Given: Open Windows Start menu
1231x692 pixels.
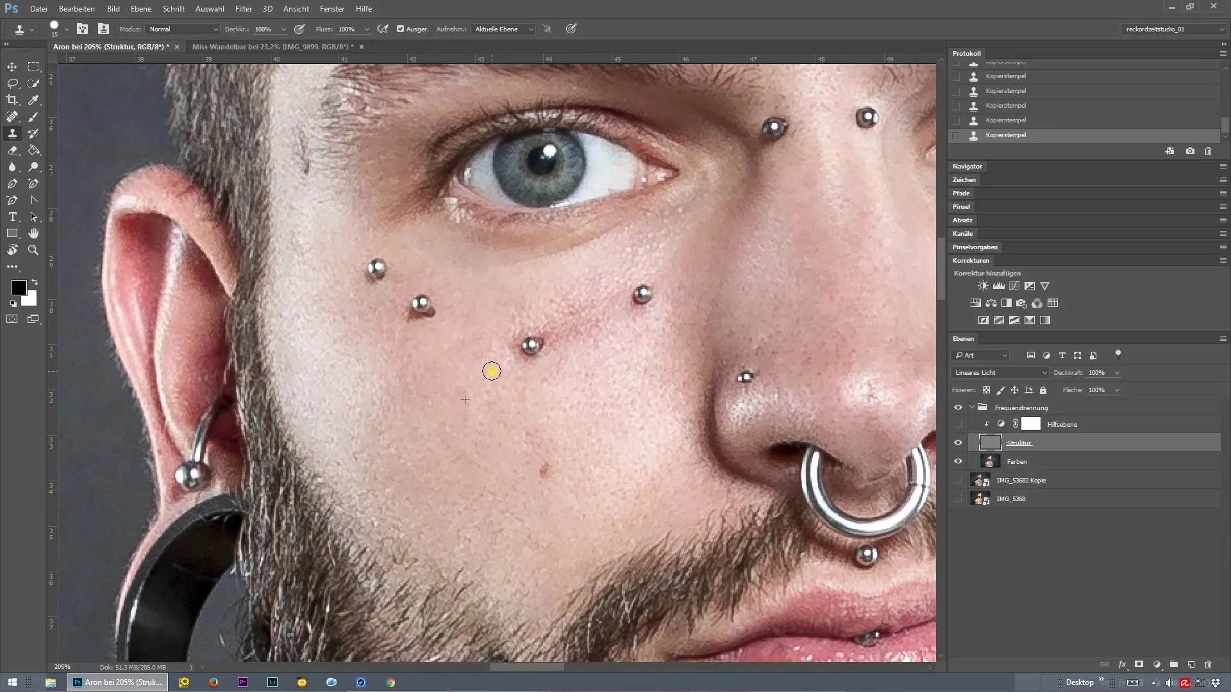Looking at the screenshot, I should click(x=12, y=682).
